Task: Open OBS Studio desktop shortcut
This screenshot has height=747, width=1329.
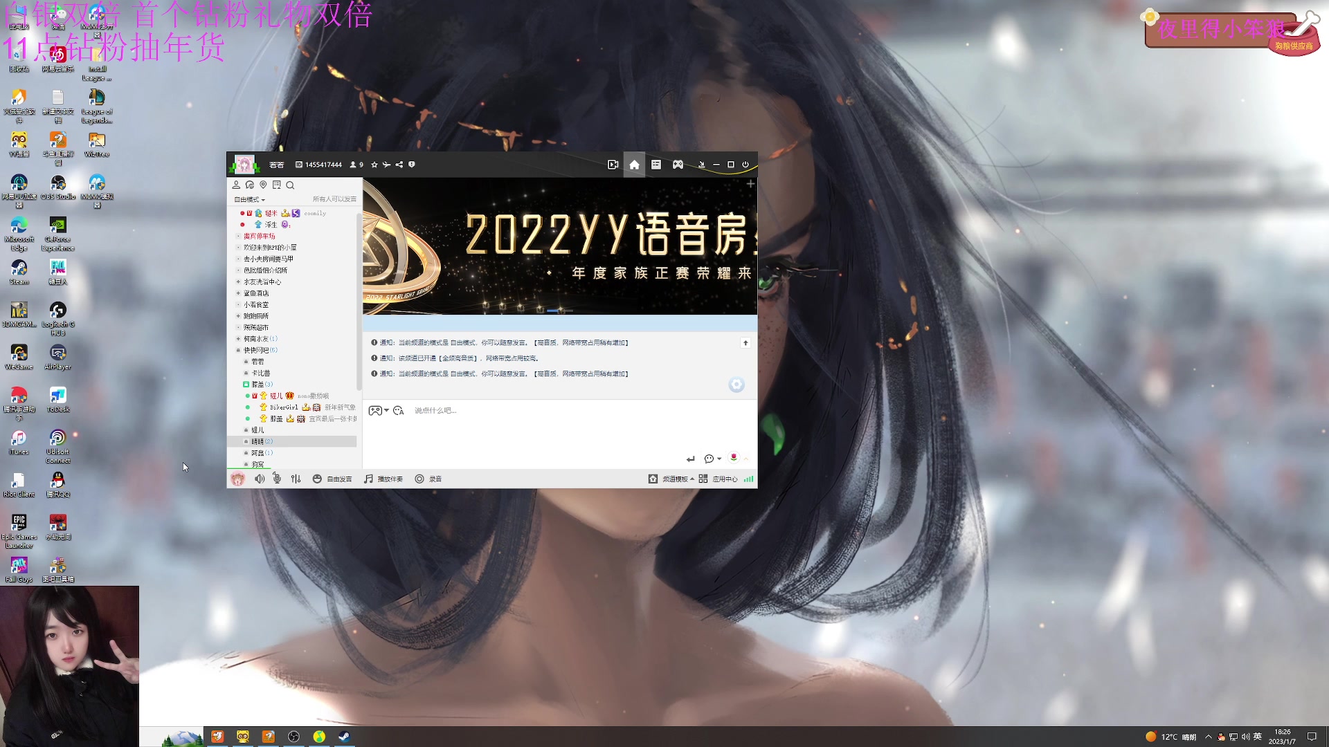Action: click(58, 187)
